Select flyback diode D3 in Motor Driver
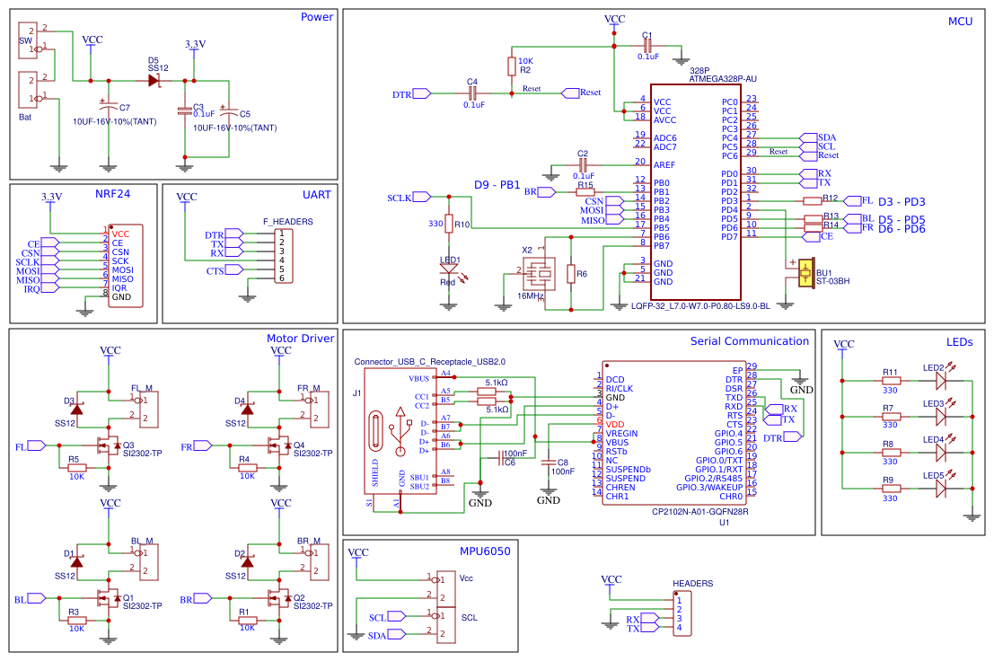The height and width of the screenshot is (661, 994). tap(76, 410)
